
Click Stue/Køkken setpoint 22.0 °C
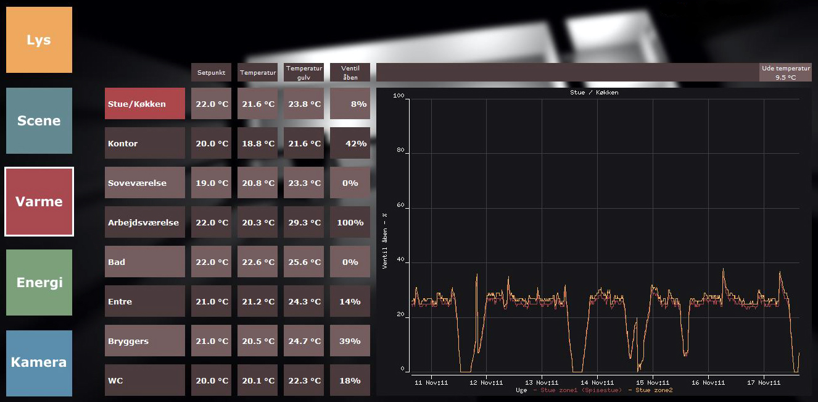pos(212,104)
